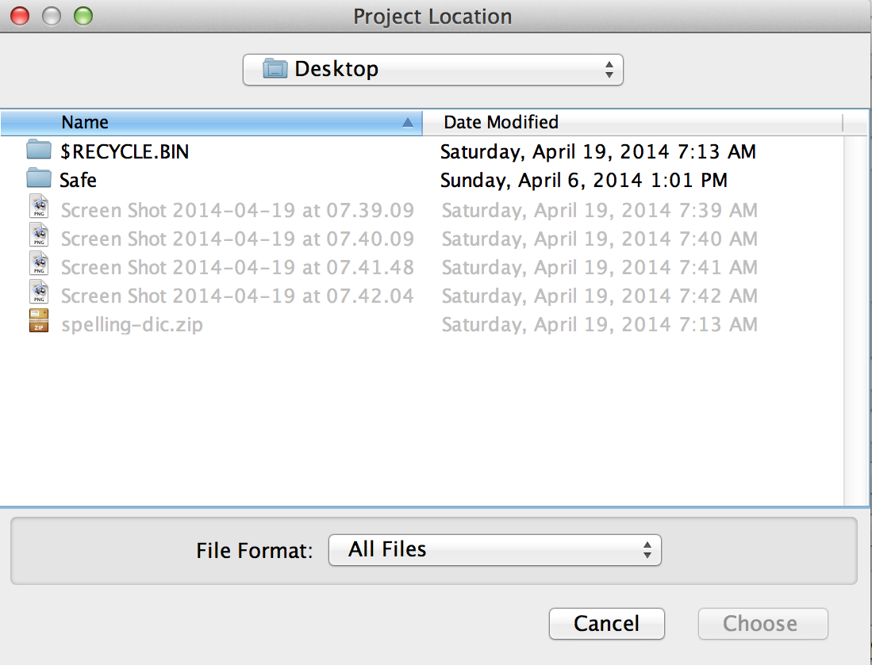Viewport: 872px width, 665px height.
Task: Sort by the Date Modified column header
Action: [x=501, y=122]
